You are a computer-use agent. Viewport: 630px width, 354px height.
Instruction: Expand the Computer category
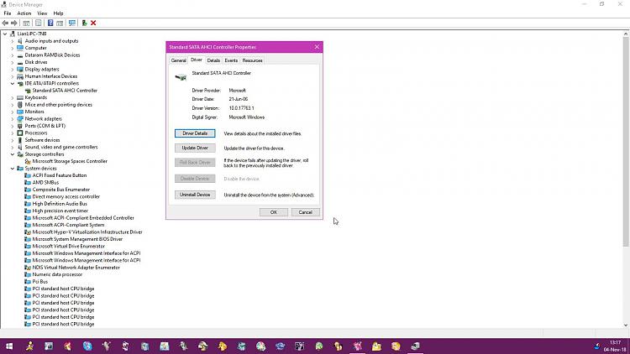13,48
